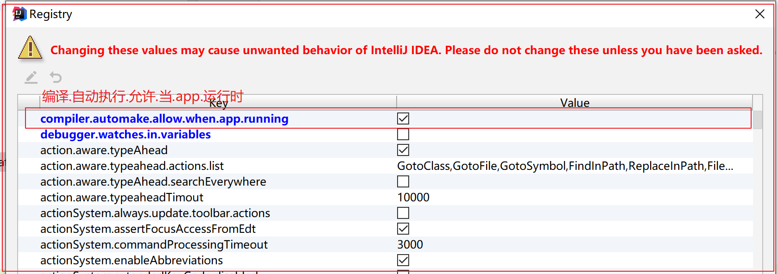This screenshot has height=274, width=778.
Task: Click the Key column header
Action: (218, 103)
